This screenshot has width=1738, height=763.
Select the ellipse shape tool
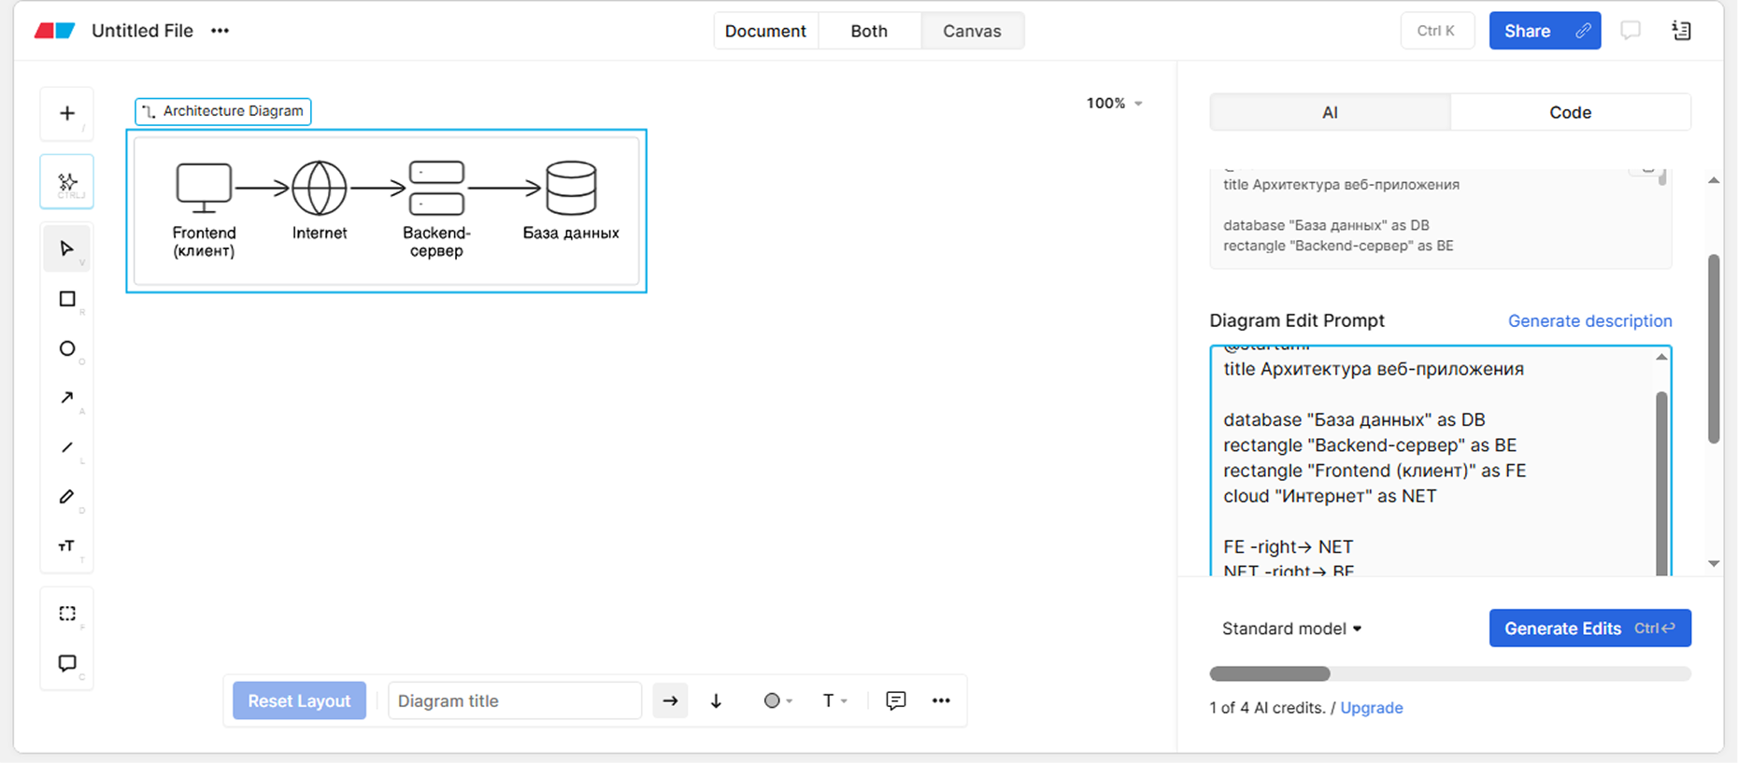pyautogui.click(x=67, y=348)
